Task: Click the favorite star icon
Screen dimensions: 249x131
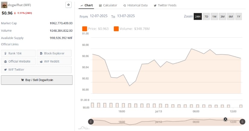Action: (x=69, y=5)
